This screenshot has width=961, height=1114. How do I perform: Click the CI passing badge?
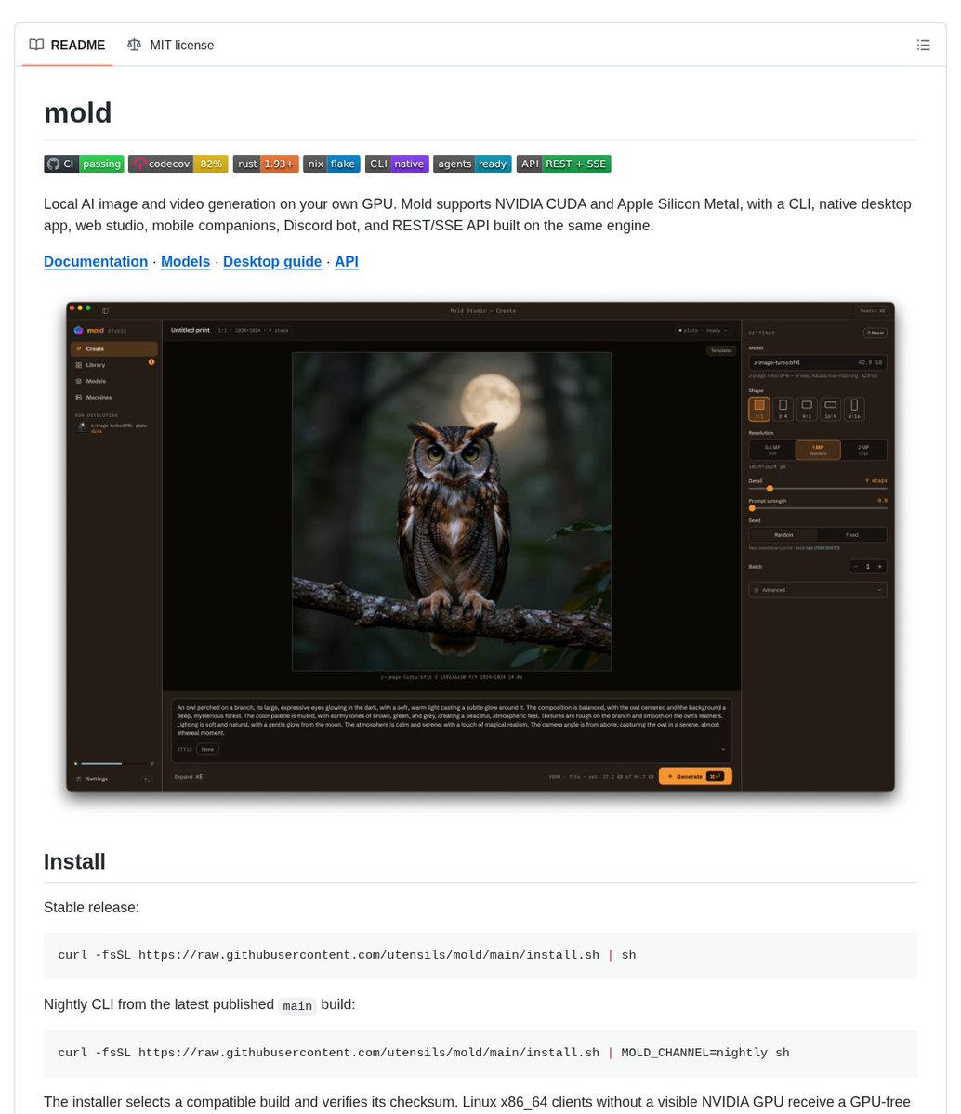(84, 164)
